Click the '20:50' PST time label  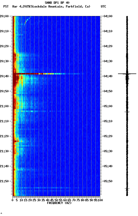[4, 91]
